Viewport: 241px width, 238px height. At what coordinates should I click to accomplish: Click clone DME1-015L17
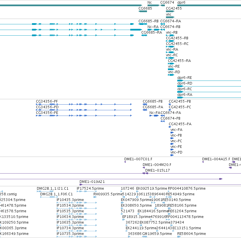157,170
